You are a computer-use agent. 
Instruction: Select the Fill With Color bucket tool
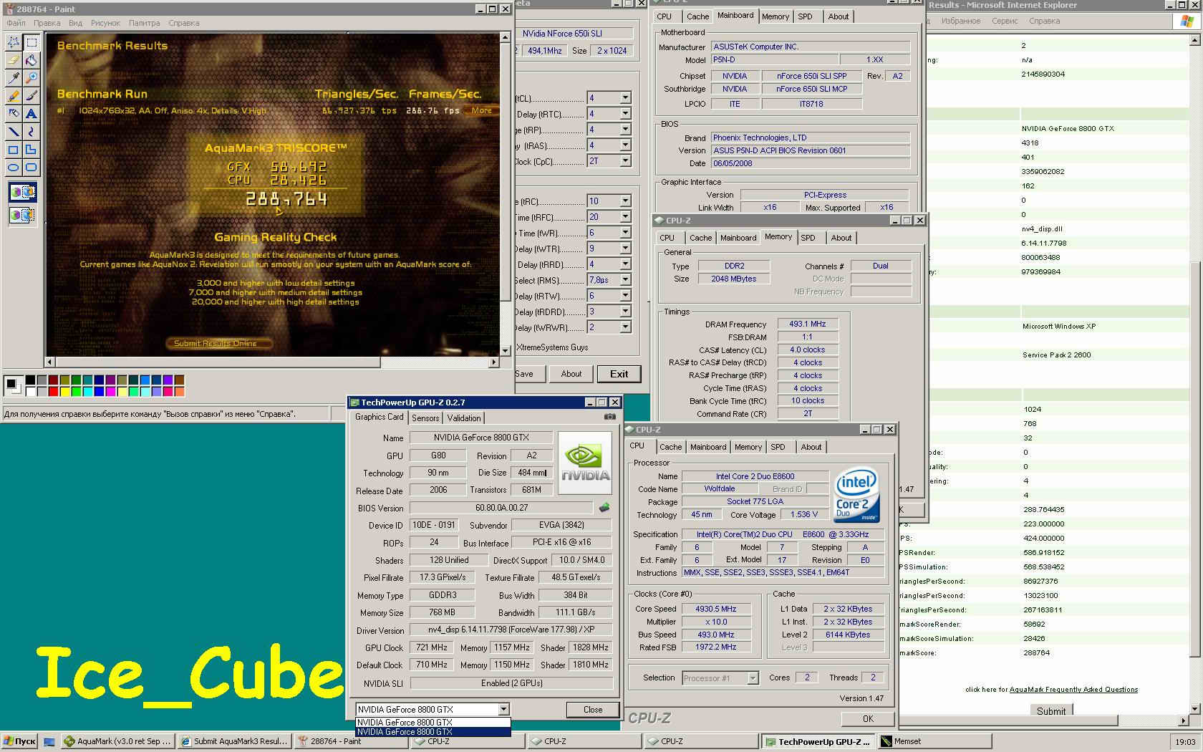click(x=32, y=60)
